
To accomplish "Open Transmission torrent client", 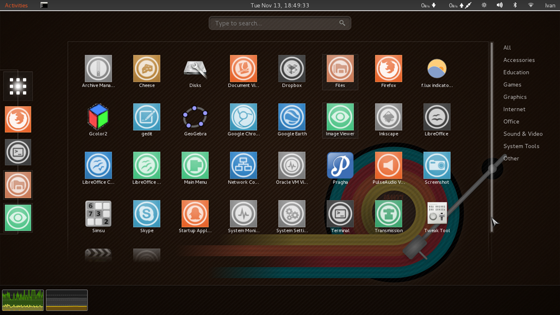I will pos(389,217).
